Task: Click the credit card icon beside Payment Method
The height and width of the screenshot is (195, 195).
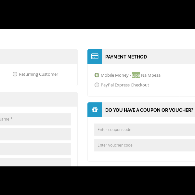Action: click(x=95, y=57)
